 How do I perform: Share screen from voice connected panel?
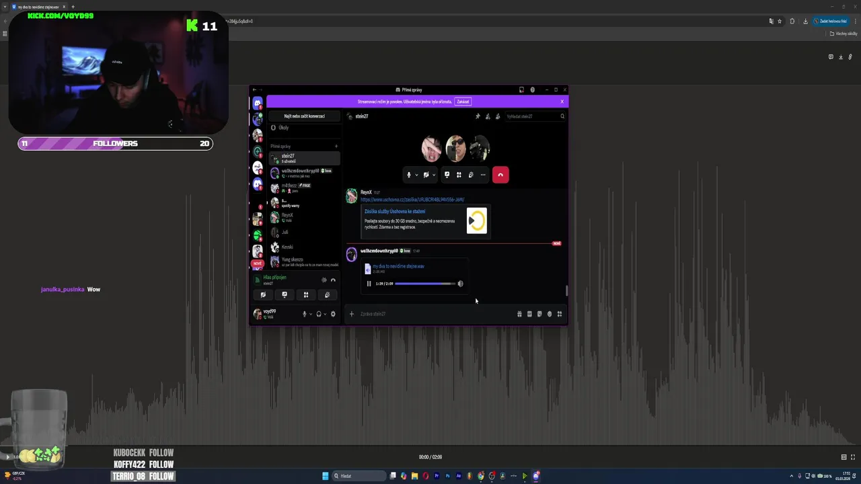tap(285, 294)
